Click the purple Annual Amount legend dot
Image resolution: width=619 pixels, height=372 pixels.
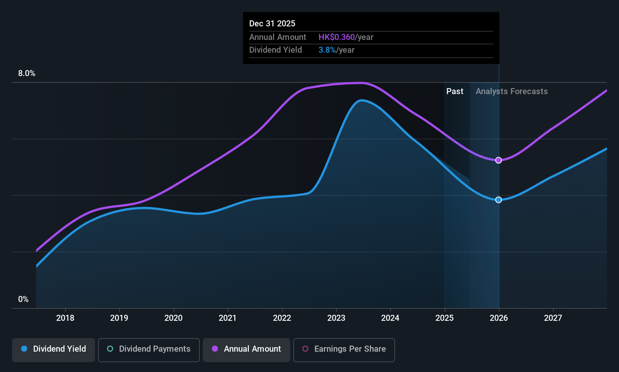215,349
